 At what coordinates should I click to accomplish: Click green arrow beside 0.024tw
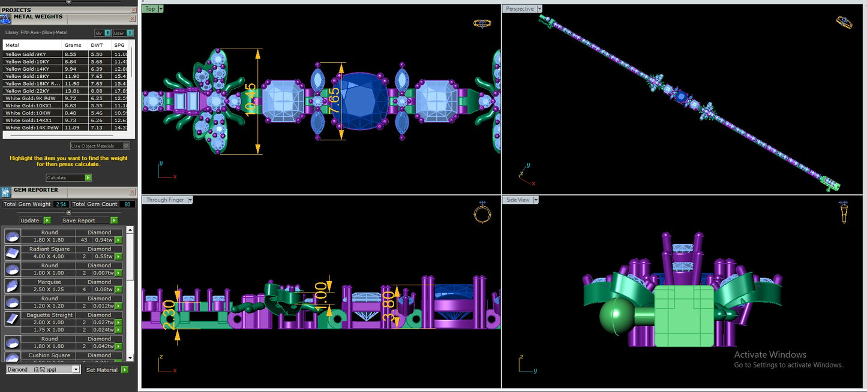(x=119, y=330)
